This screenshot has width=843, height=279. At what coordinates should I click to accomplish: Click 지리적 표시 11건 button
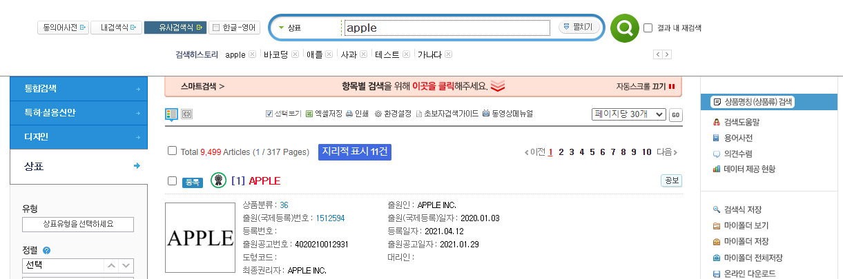pos(355,152)
